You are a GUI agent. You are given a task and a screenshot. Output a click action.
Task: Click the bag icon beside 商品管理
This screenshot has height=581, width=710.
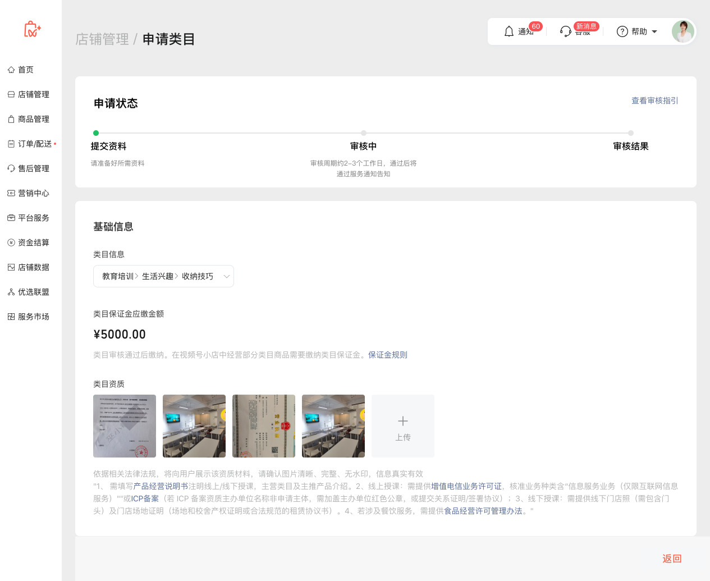[x=11, y=119]
